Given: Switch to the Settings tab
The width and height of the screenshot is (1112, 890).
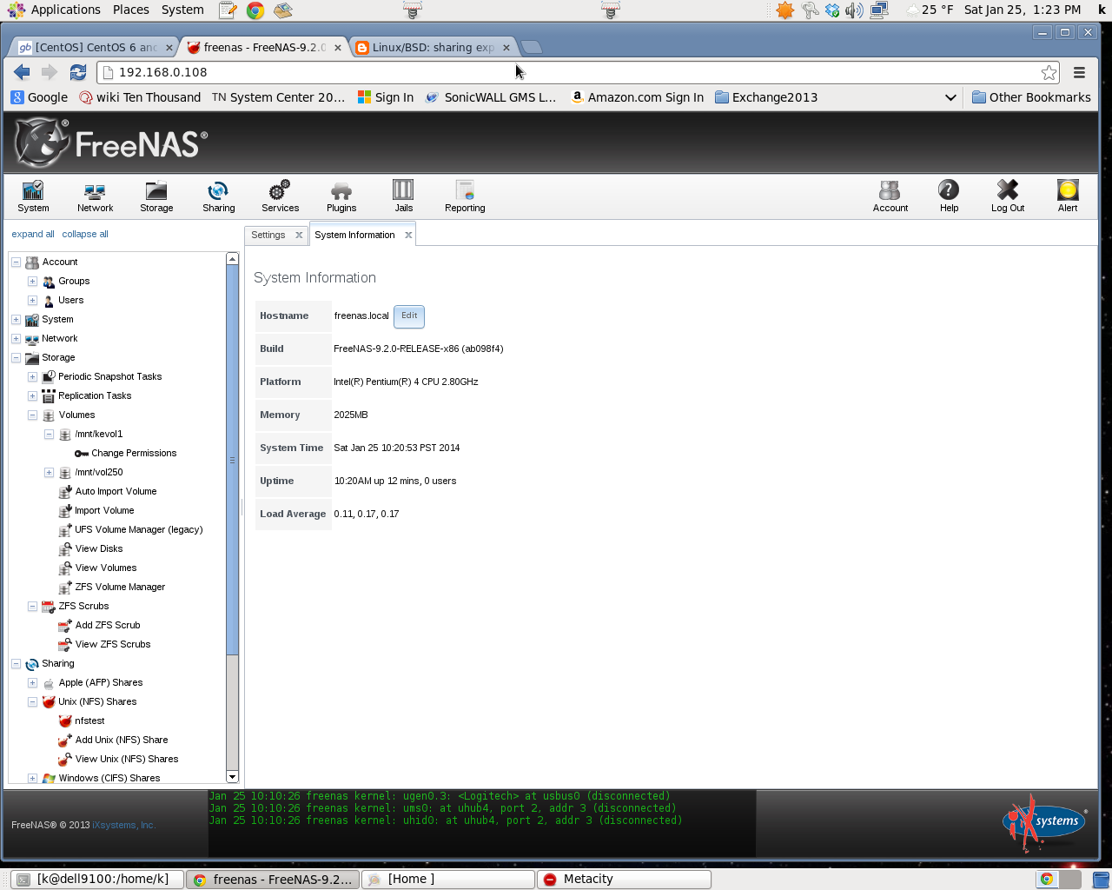Looking at the screenshot, I should coord(268,235).
